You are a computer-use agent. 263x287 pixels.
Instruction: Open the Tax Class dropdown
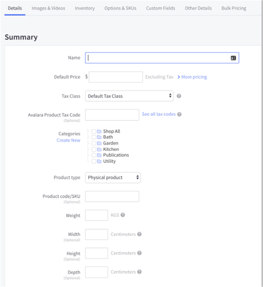129,96
